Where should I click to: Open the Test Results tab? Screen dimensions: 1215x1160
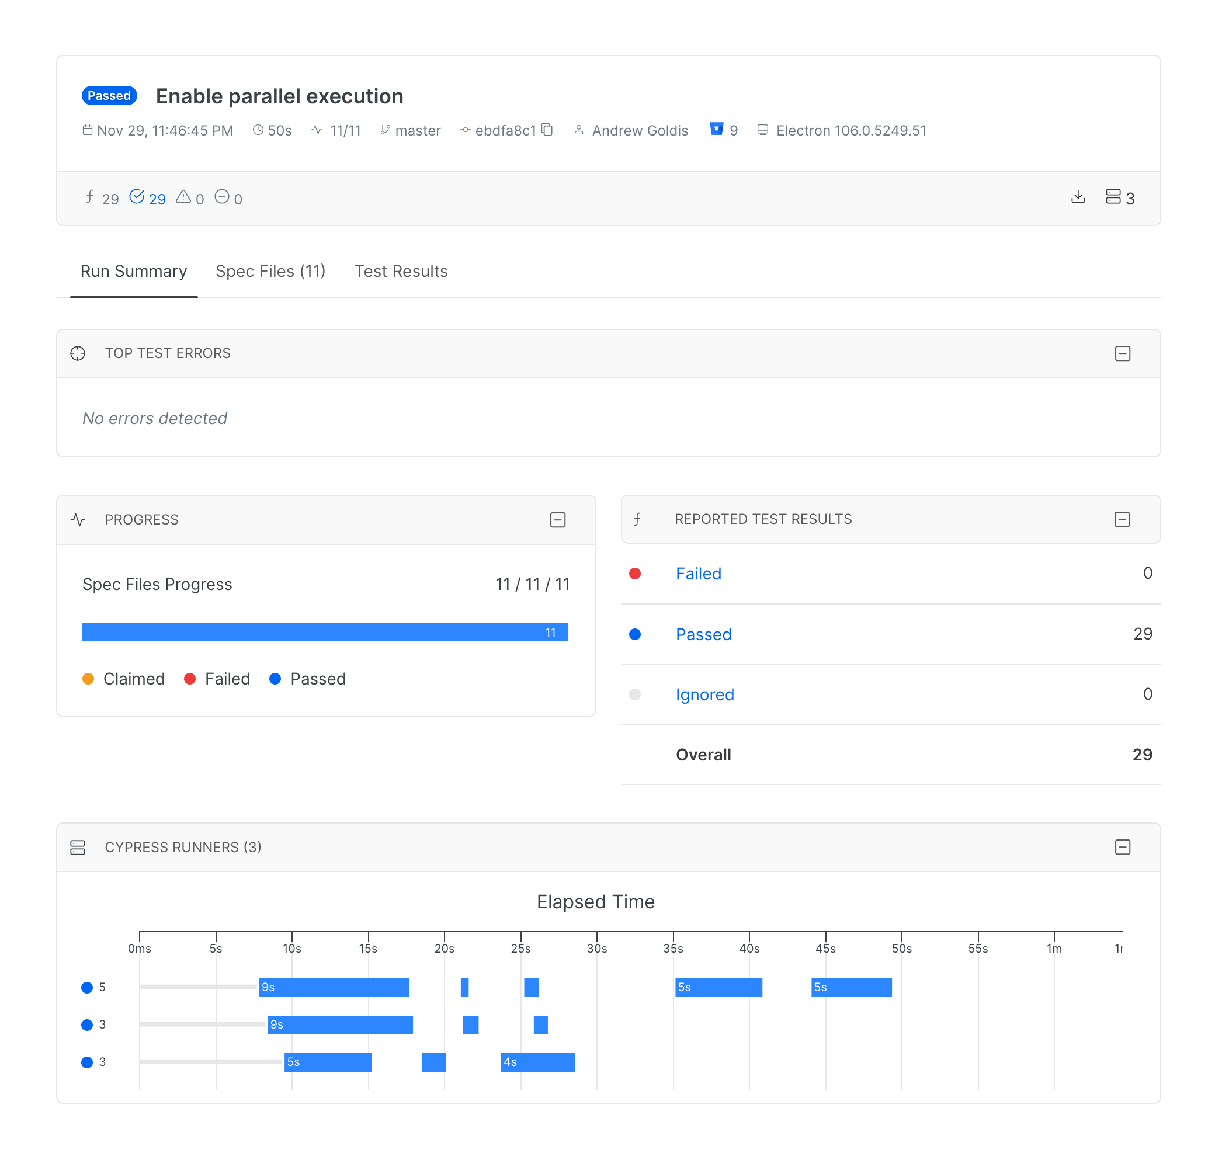pyautogui.click(x=401, y=271)
